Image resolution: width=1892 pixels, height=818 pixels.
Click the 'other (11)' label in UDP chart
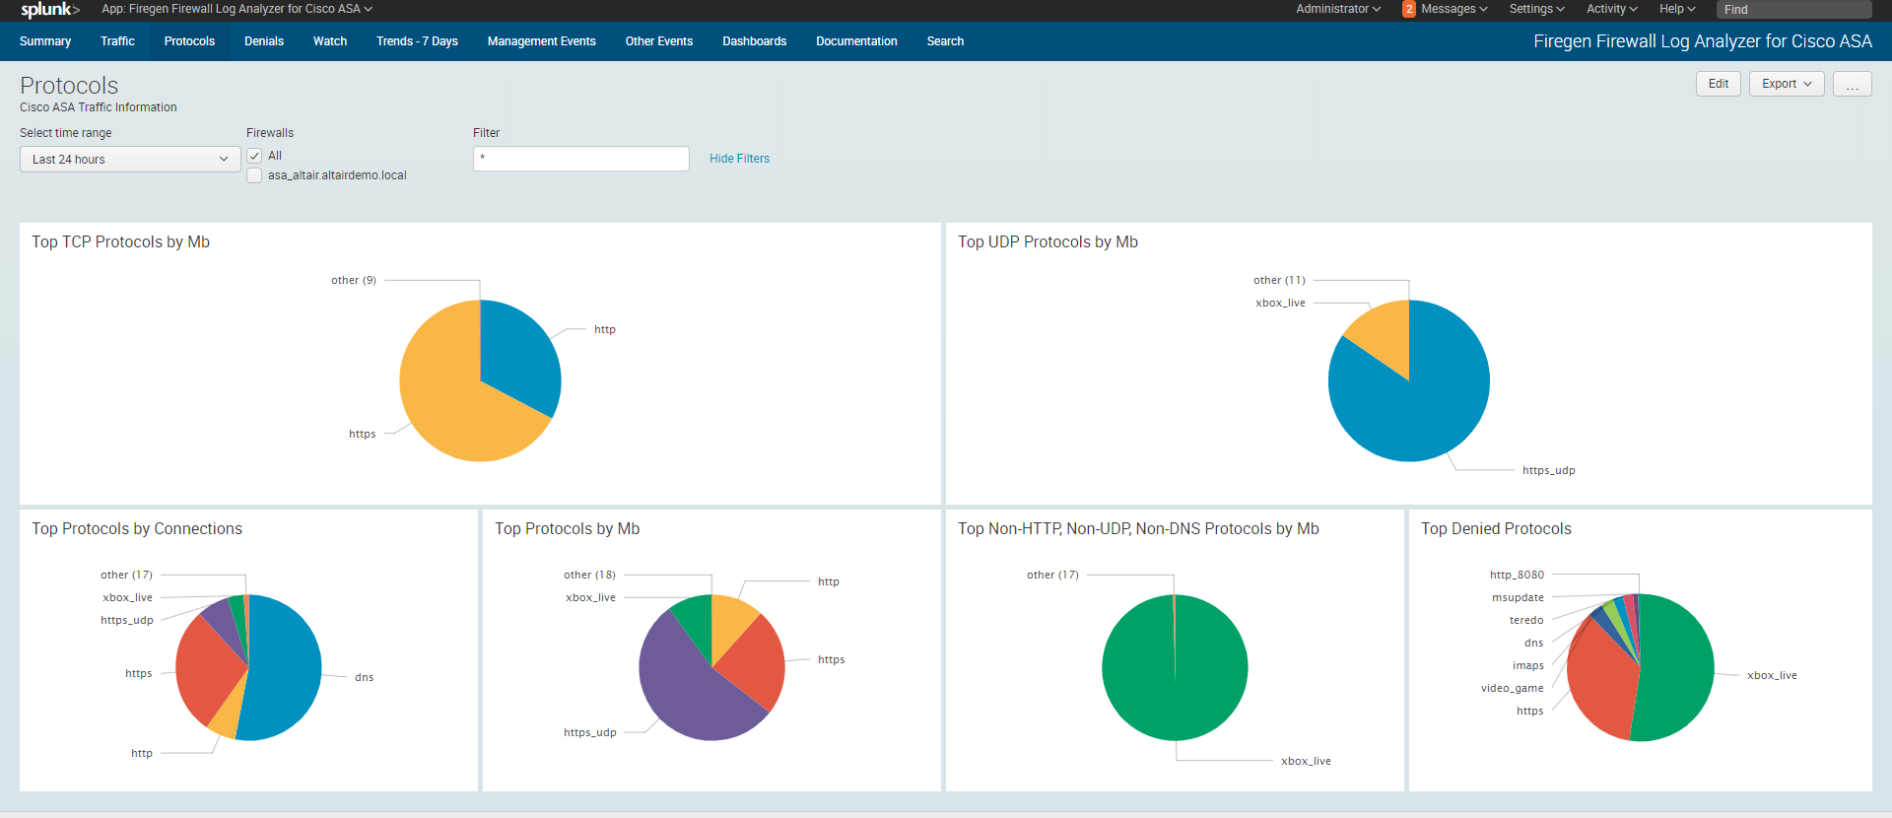1279,281
